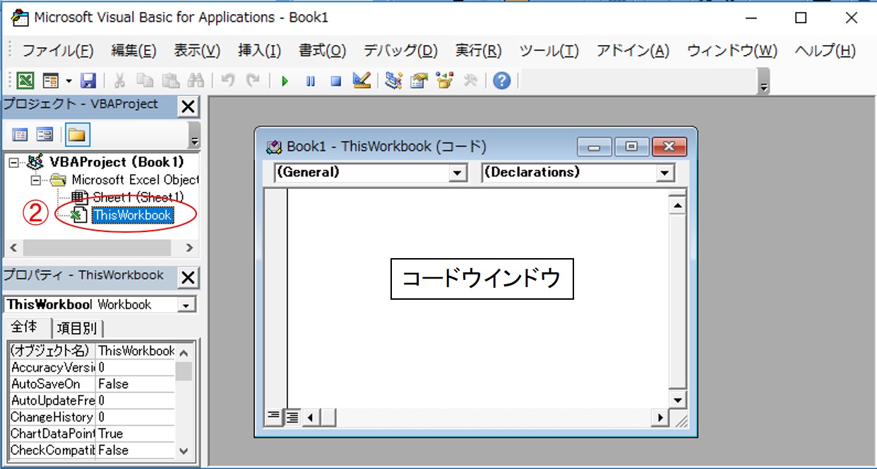
Task: Open the (General) object dropdown
Action: [x=458, y=173]
